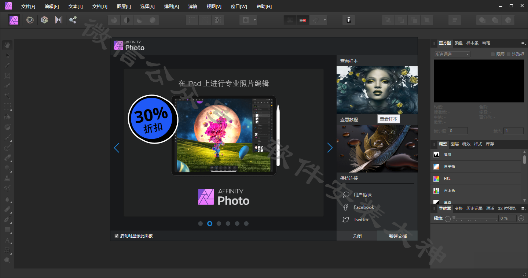This screenshot has height=278, width=528.
Task: Switch to the Tone Mapping persona
Action: point(59,20)
